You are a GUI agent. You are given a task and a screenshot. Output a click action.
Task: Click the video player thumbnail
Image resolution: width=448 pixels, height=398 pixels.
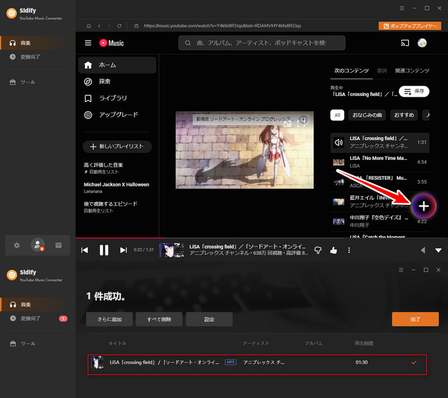click(x=244, y=150)
